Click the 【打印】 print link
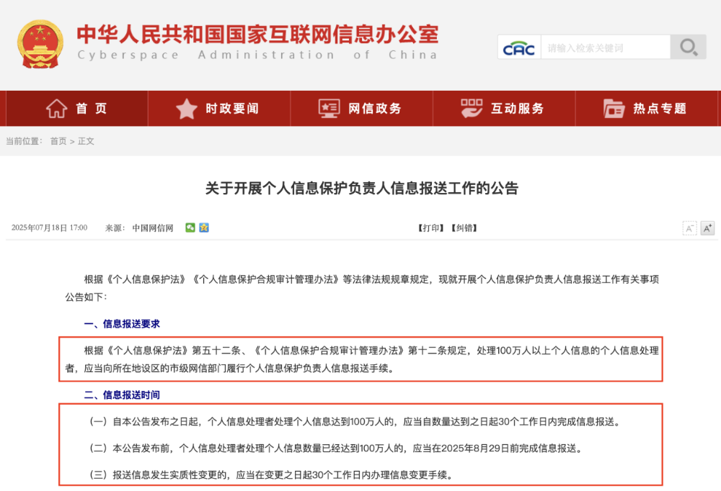The width and height of the screenshot is (721, 491). point(431,228)
